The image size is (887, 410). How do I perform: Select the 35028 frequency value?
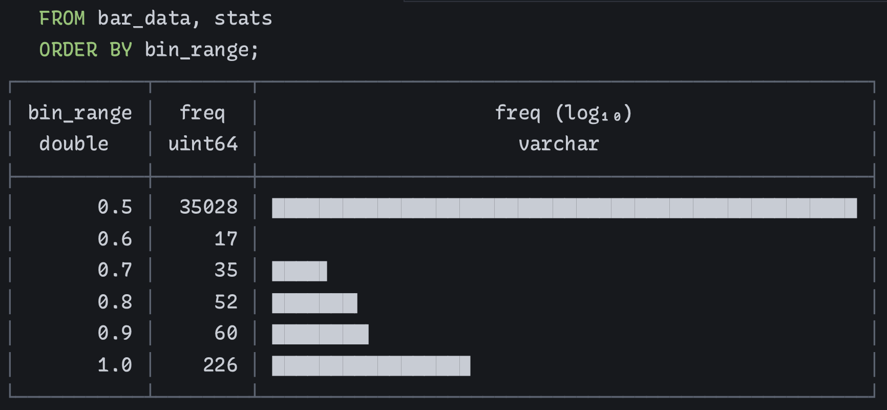[208, 207]
